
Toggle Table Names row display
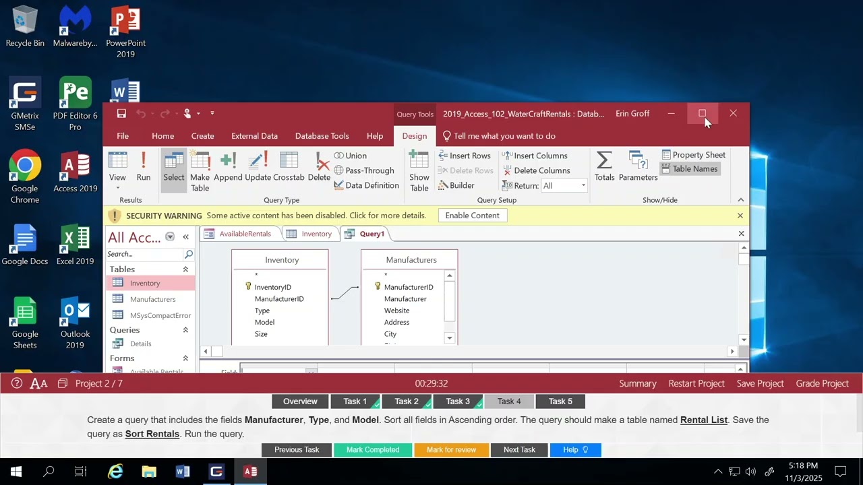tap(689, 169)
